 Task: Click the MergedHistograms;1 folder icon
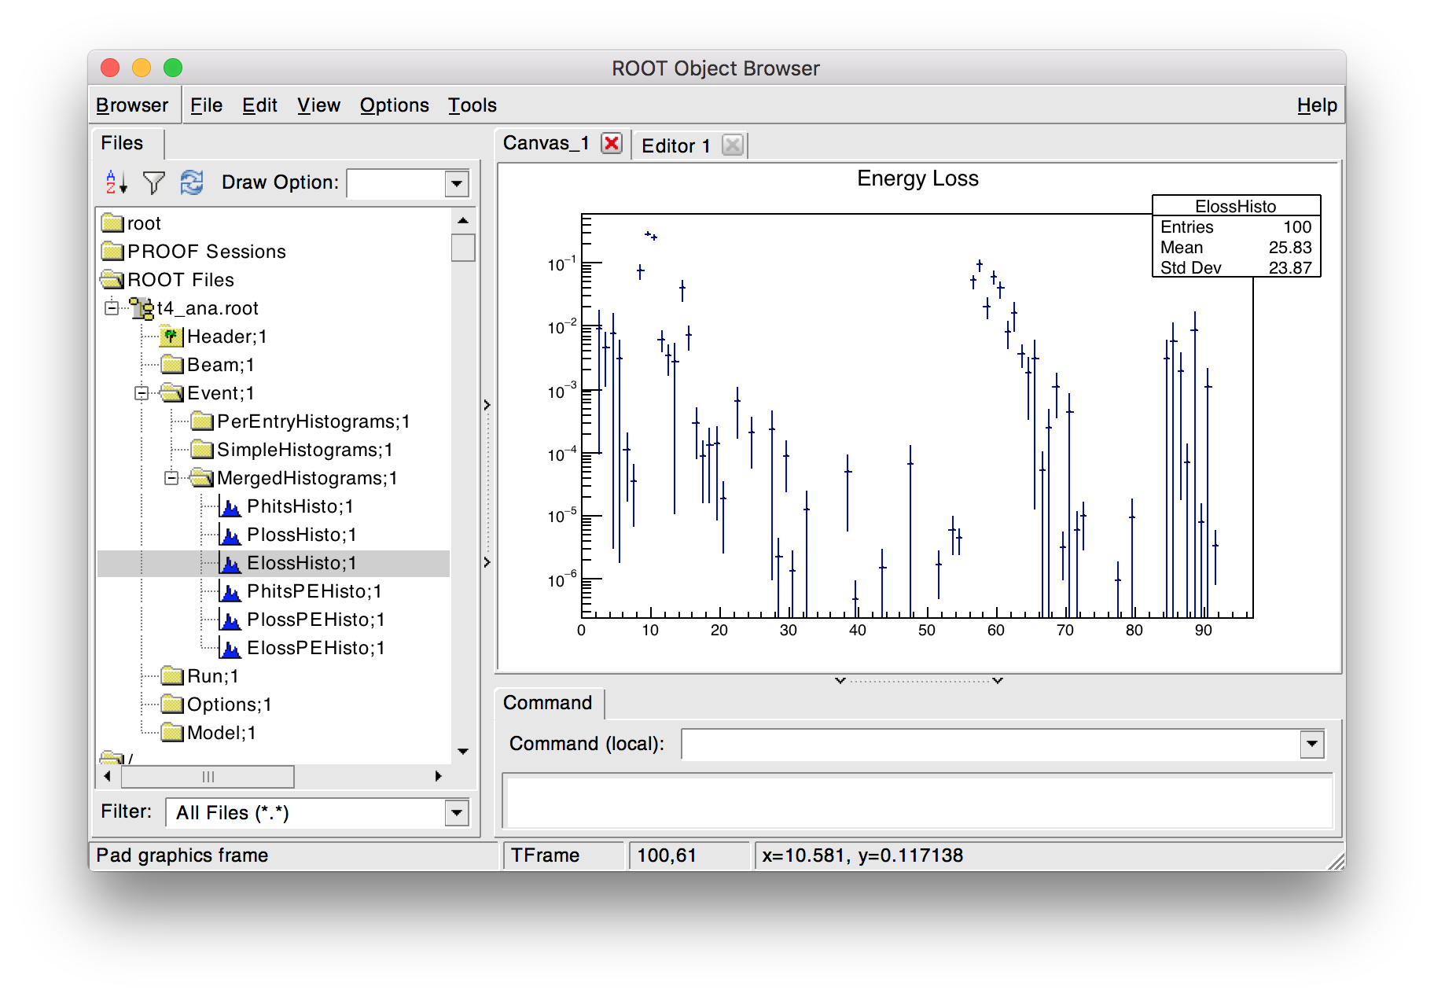pyautogui.click(x=202, y=478)
